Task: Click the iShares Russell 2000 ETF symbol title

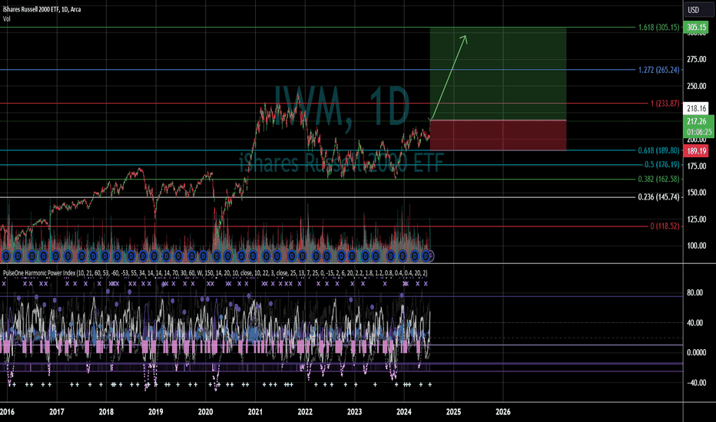Action: 41,9
